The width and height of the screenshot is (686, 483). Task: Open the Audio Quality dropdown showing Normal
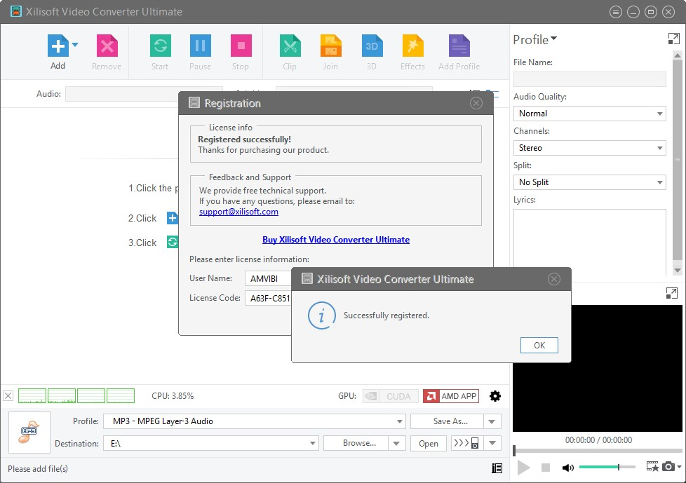(x=589, y=114)
